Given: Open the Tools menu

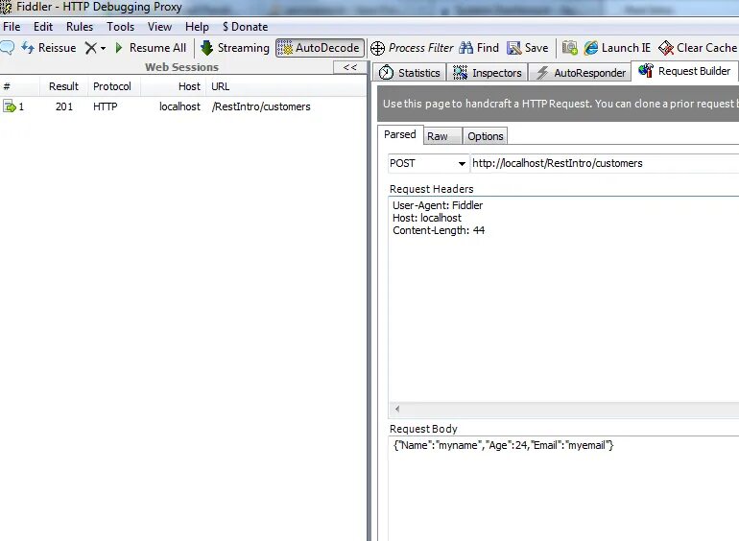Looking at the screenshot, I should [120, 27].
